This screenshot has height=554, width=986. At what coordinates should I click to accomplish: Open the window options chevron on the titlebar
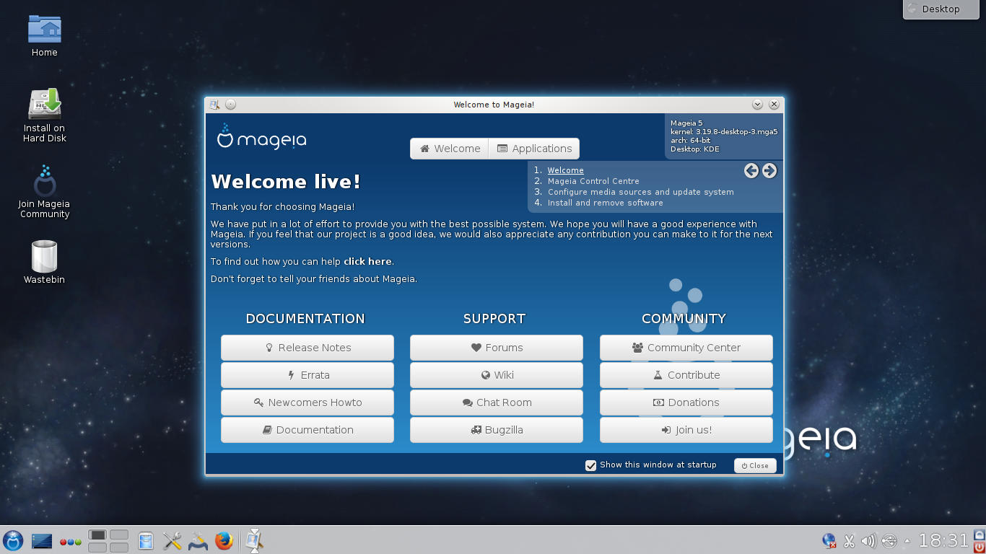(757, 104)
